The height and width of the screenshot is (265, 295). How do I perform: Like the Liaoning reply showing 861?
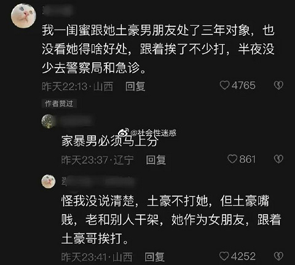coord(232,159)
